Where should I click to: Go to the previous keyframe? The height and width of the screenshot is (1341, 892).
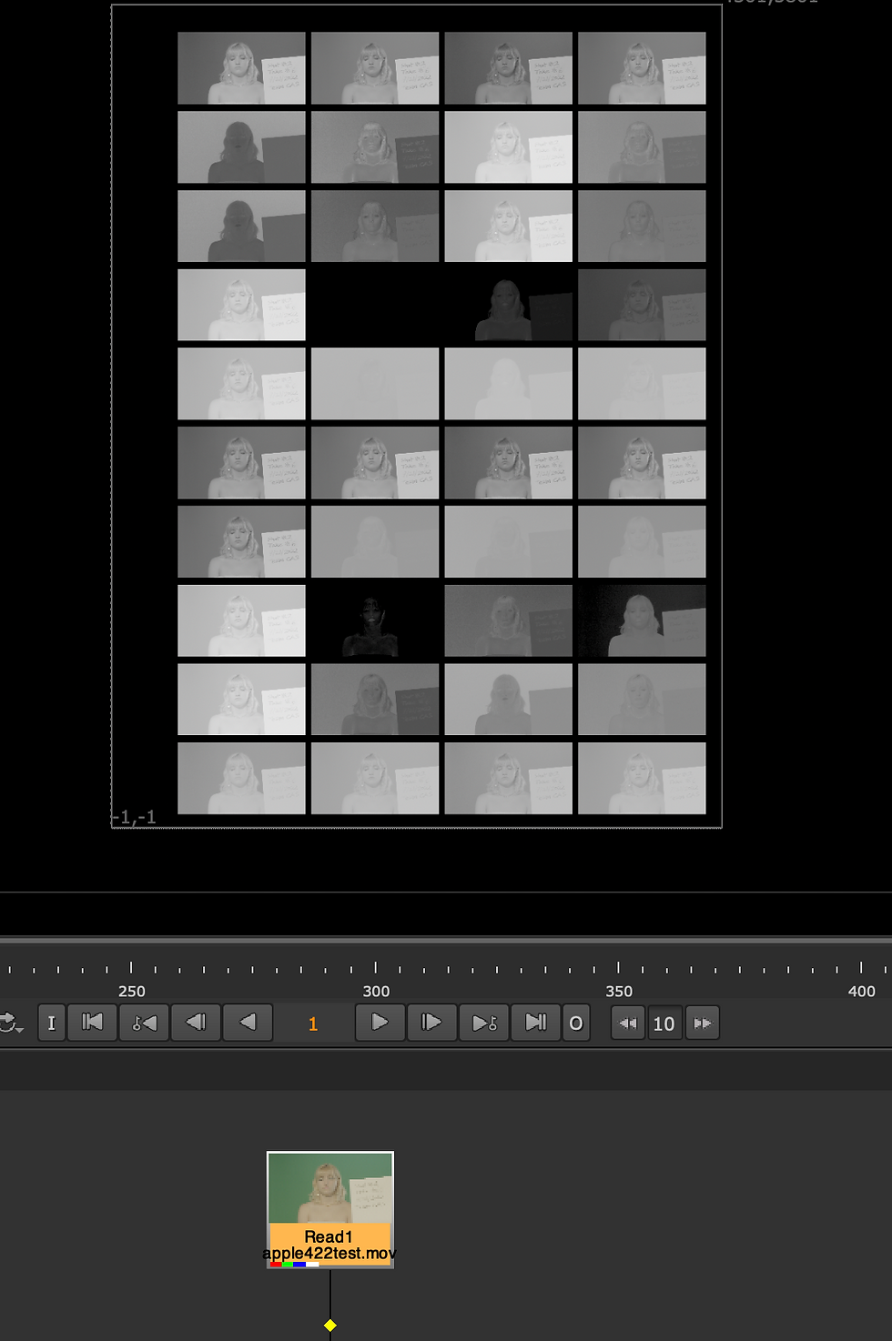(144, 1023)
